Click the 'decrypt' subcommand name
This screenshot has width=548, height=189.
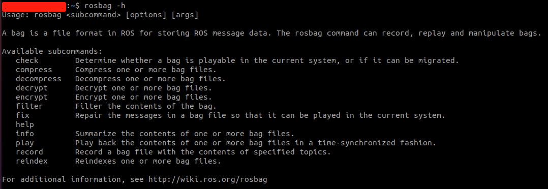pyautogui.click(x=32, y=88)
